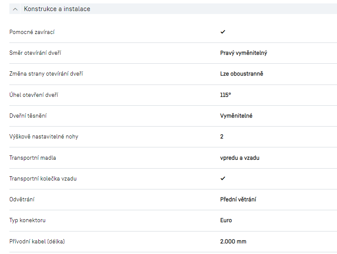Screen dimensions: 337x254
Task: Click the Typ konektoru Euro value
Action: coord(226,220)
